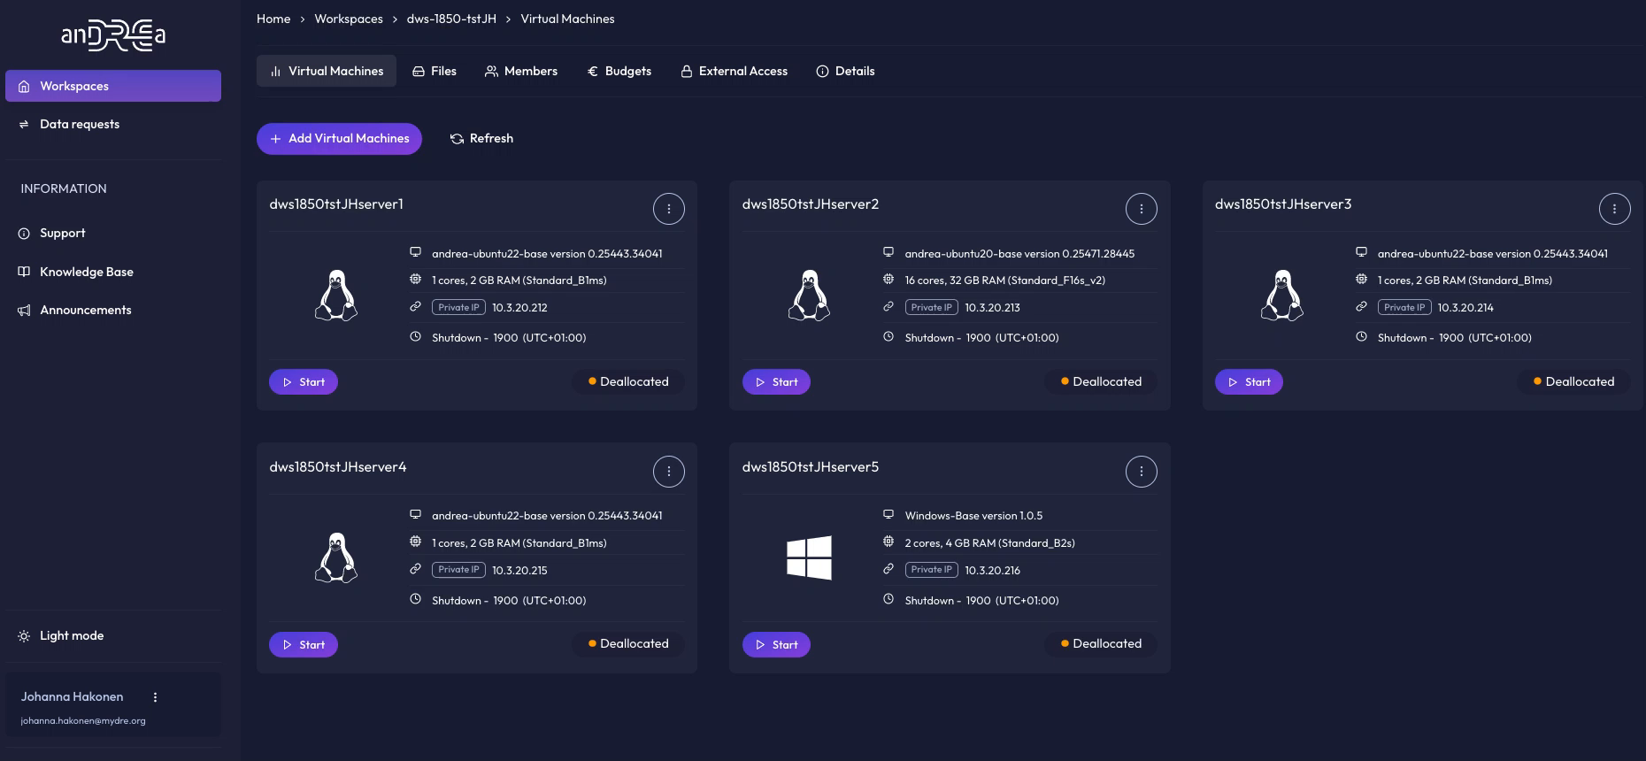Click the Announcements megaphone icon
1646x761 pixels.
tap(24, 311)
